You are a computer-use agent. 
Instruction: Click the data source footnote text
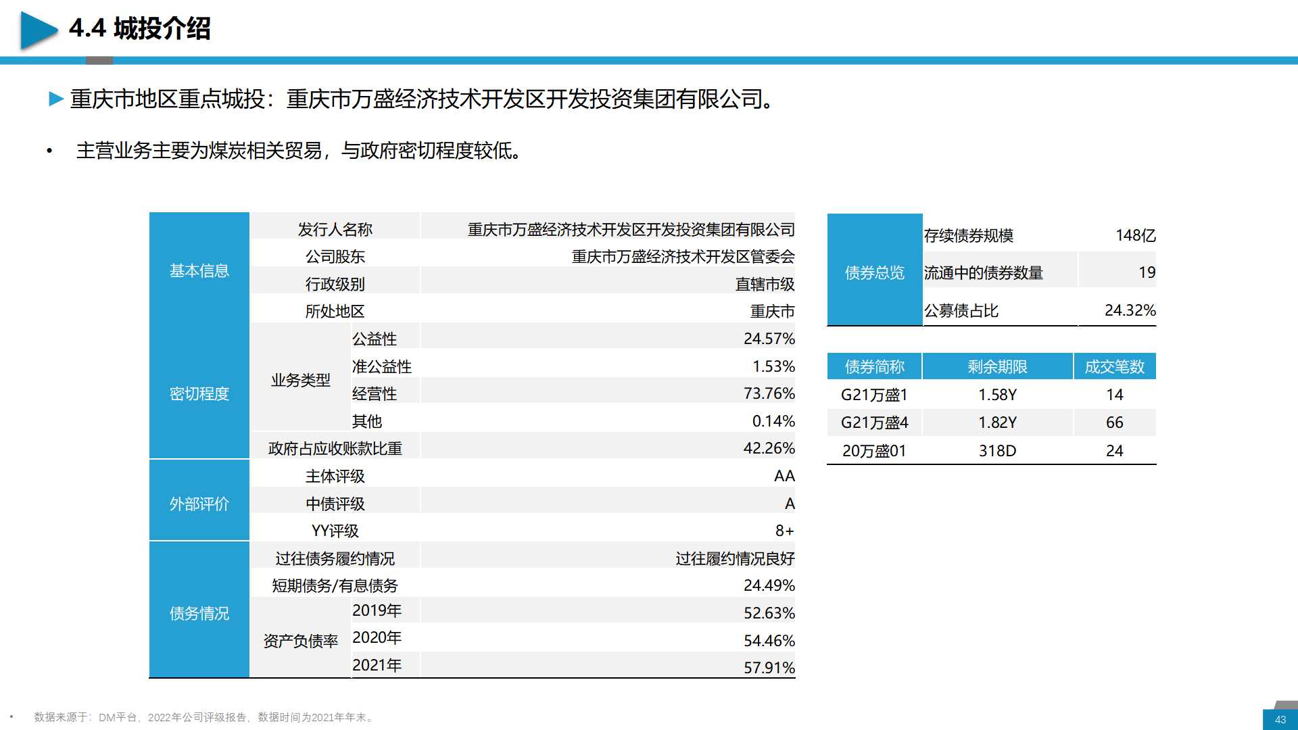[204, 717]
